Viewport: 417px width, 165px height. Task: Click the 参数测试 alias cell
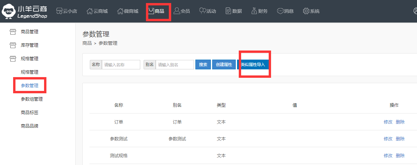pyautogui.click(x=177, y=139)
